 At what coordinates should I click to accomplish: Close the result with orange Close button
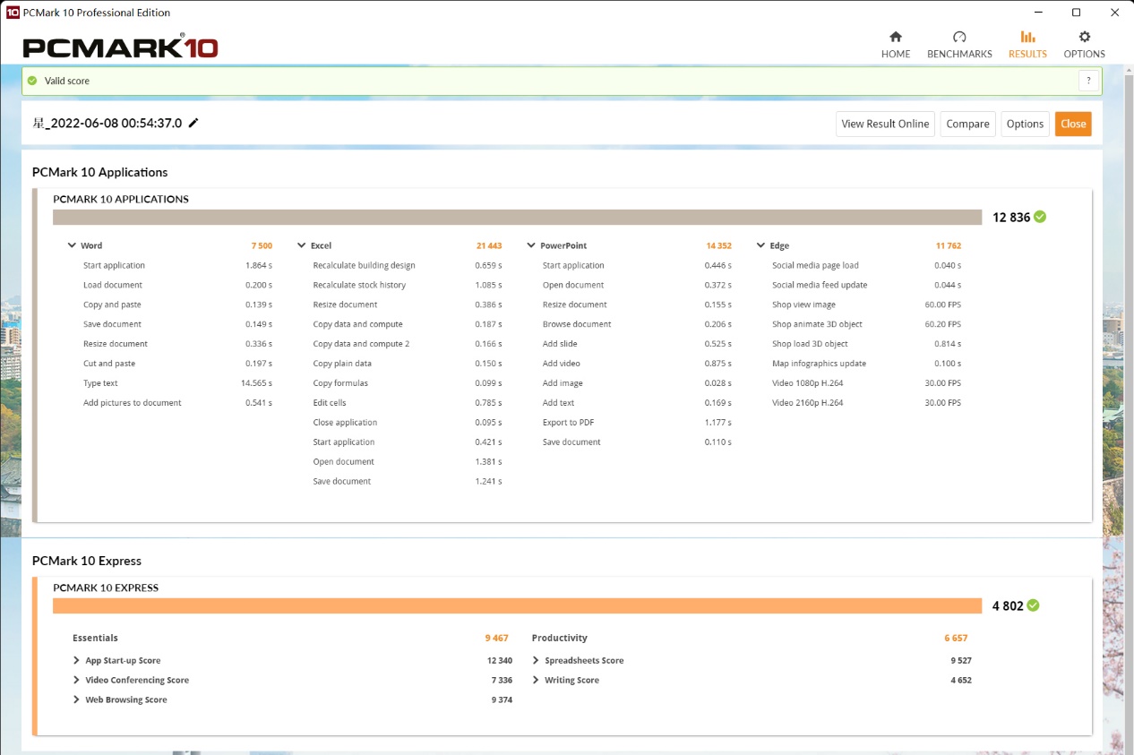pyautogui.click(x=1073, y=124)
